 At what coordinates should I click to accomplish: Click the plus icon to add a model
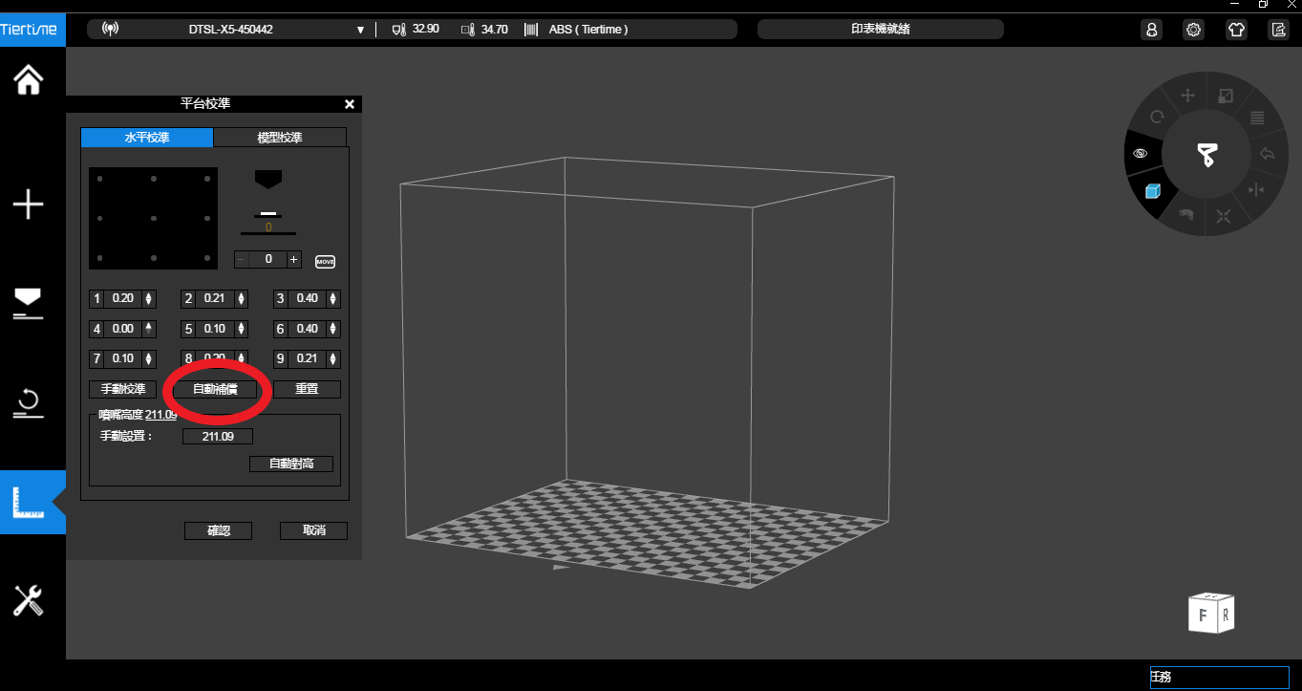(29, 205)
